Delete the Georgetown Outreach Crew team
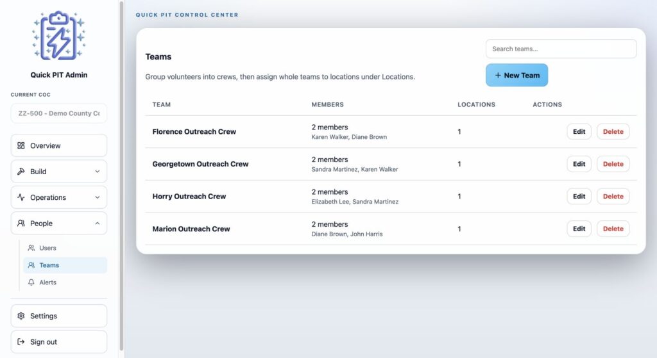This screenshot has height=358, width=657. pyautogui.click(x=613, y=164)
